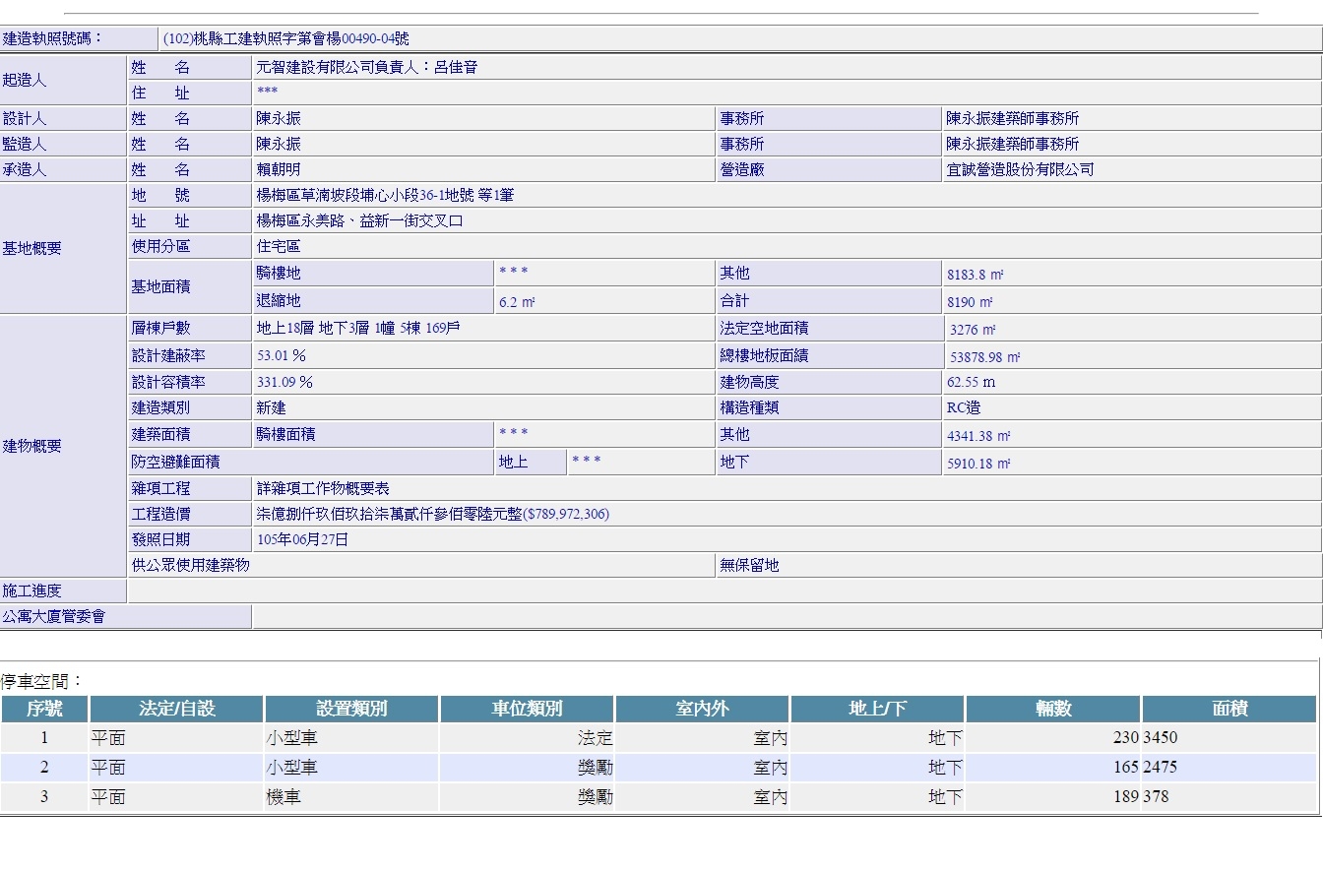The image size is (1323, 870).
Task: Click the 基地概要 section header
Action: point(64,248)
